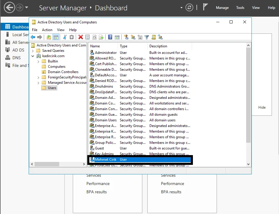This screenshot has height=214, width=279.
Task: Select the Guest user row
Action: tap(140, 148)
